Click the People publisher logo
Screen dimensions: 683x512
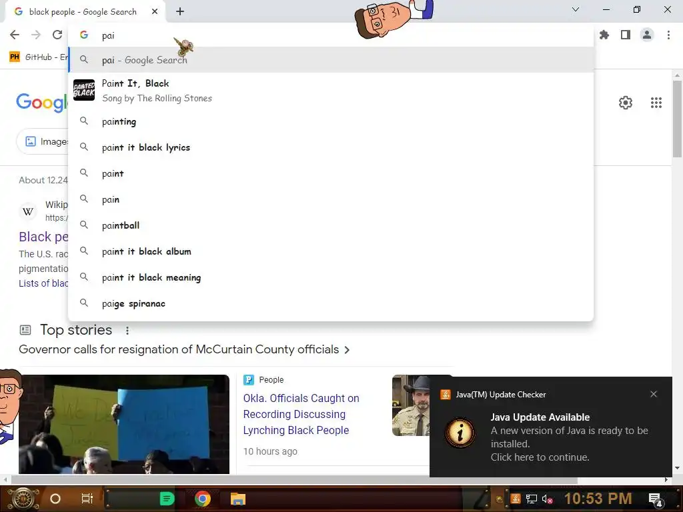248,379
